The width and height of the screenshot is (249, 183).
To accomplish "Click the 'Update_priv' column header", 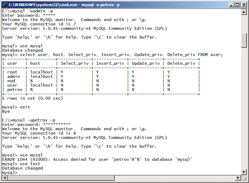I will [146, 63].
